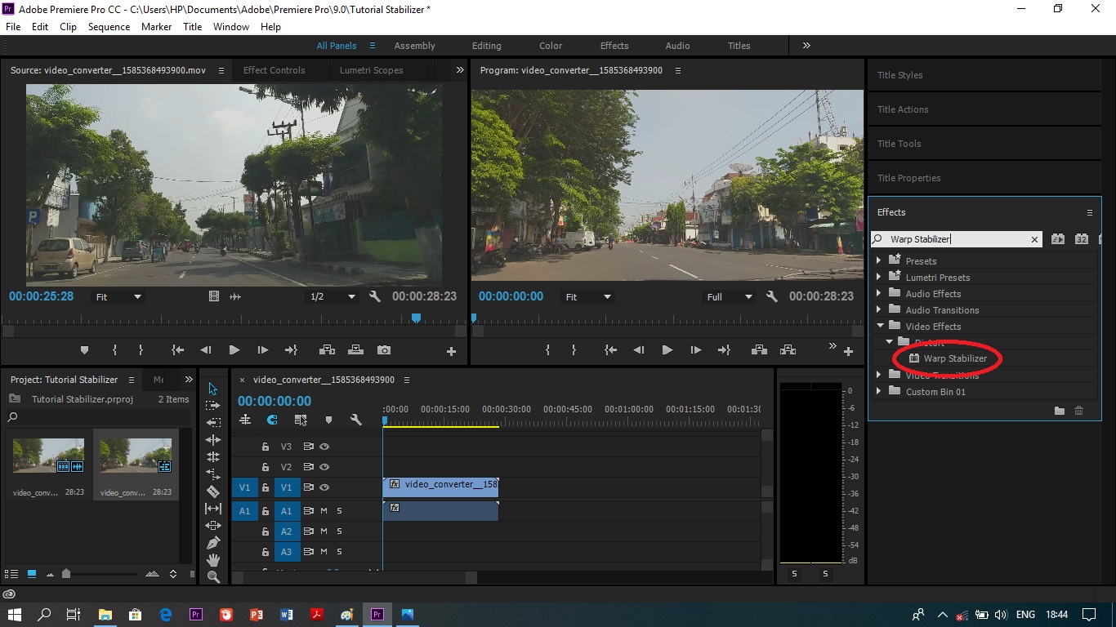Open Source monitor 1/2 resolution dropdown
This screenshot has width=1116, height=627.
click(333, 297)
